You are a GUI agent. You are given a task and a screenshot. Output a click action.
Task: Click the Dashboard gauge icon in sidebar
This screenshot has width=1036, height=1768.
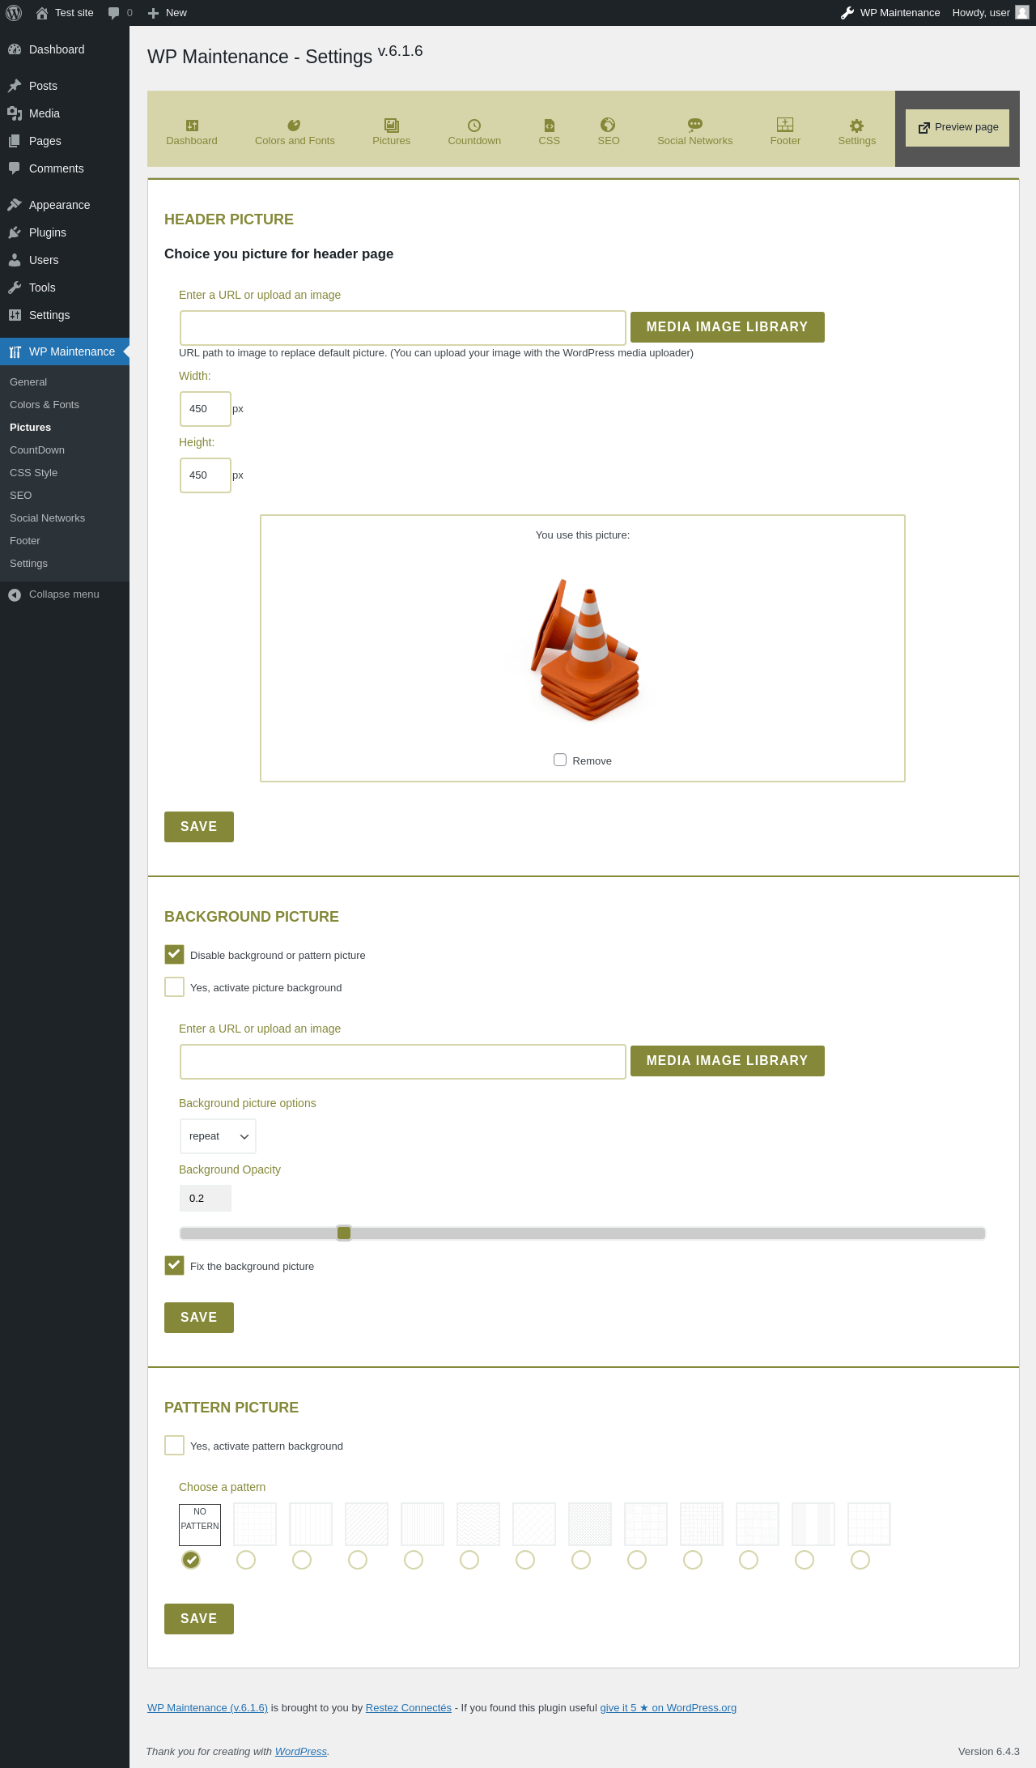click(15, 49)
